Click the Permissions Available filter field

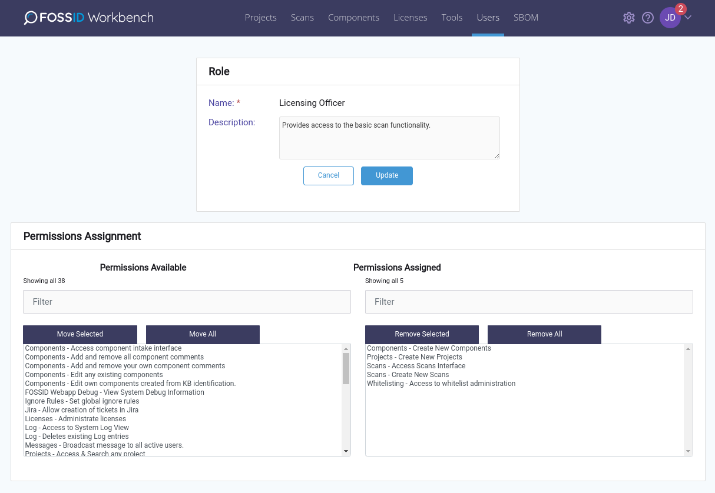pos(187,302)
